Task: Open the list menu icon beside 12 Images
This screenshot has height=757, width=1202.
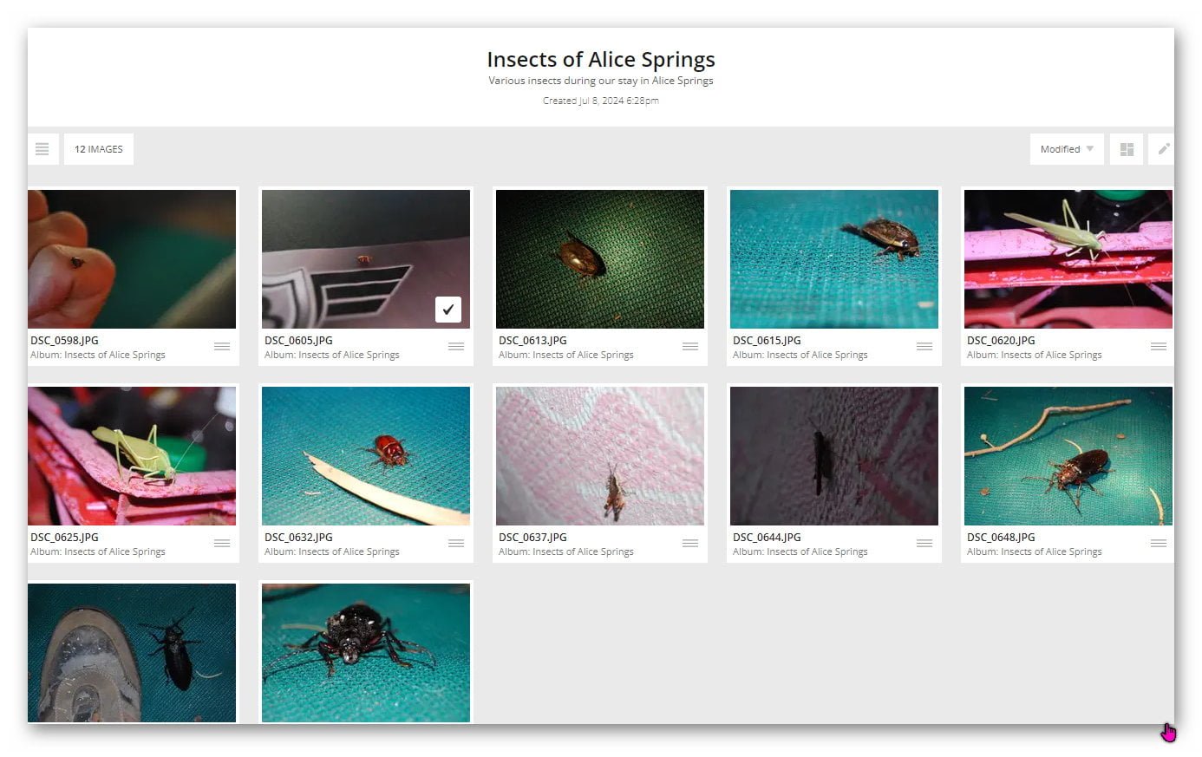Action: (42, 149)
